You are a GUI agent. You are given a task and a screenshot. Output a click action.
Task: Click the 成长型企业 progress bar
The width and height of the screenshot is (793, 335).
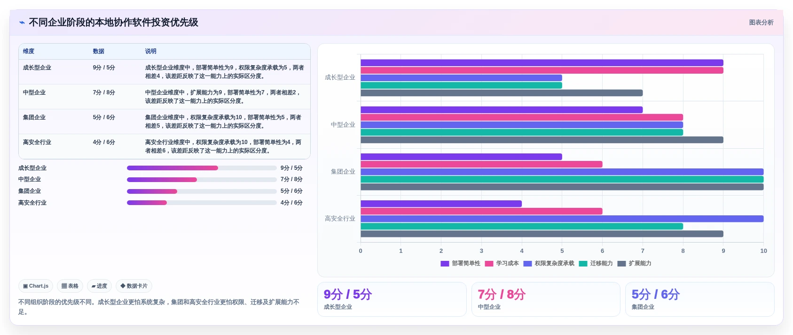click(x=202, y=168)
